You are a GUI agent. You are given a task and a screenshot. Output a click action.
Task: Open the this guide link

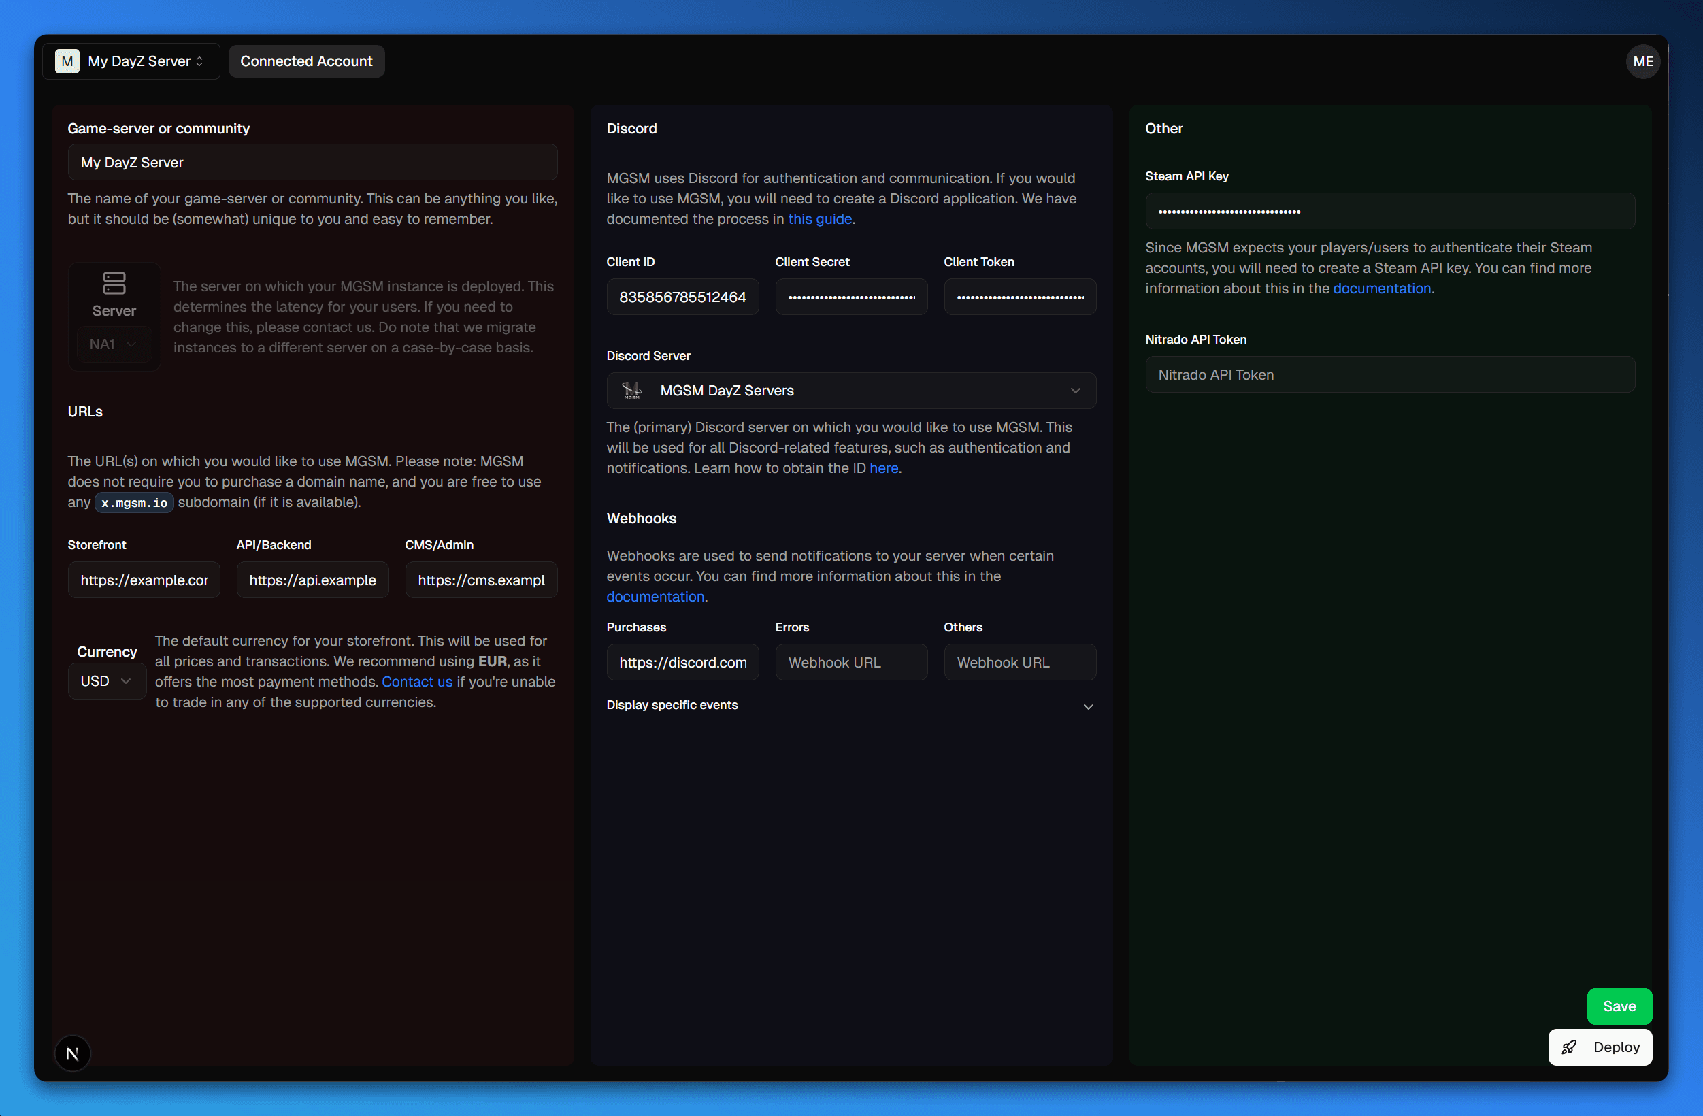(820, 219)
